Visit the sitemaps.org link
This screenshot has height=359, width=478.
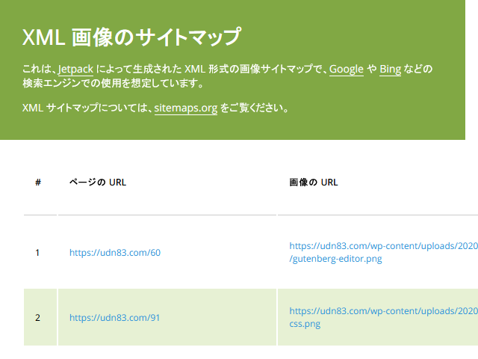coord(186,108)
